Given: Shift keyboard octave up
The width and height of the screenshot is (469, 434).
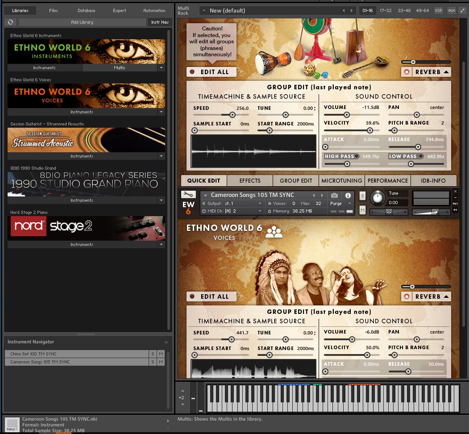Looking at the screenshot, I should (183, 391).
